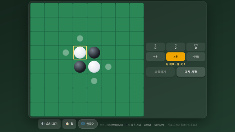Open the @mashukui creator link
This screenshot has height=132, width=235.
117,125
